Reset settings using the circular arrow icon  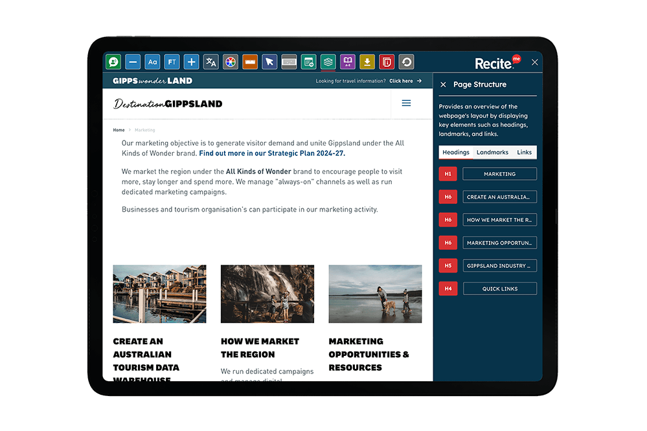407,61
